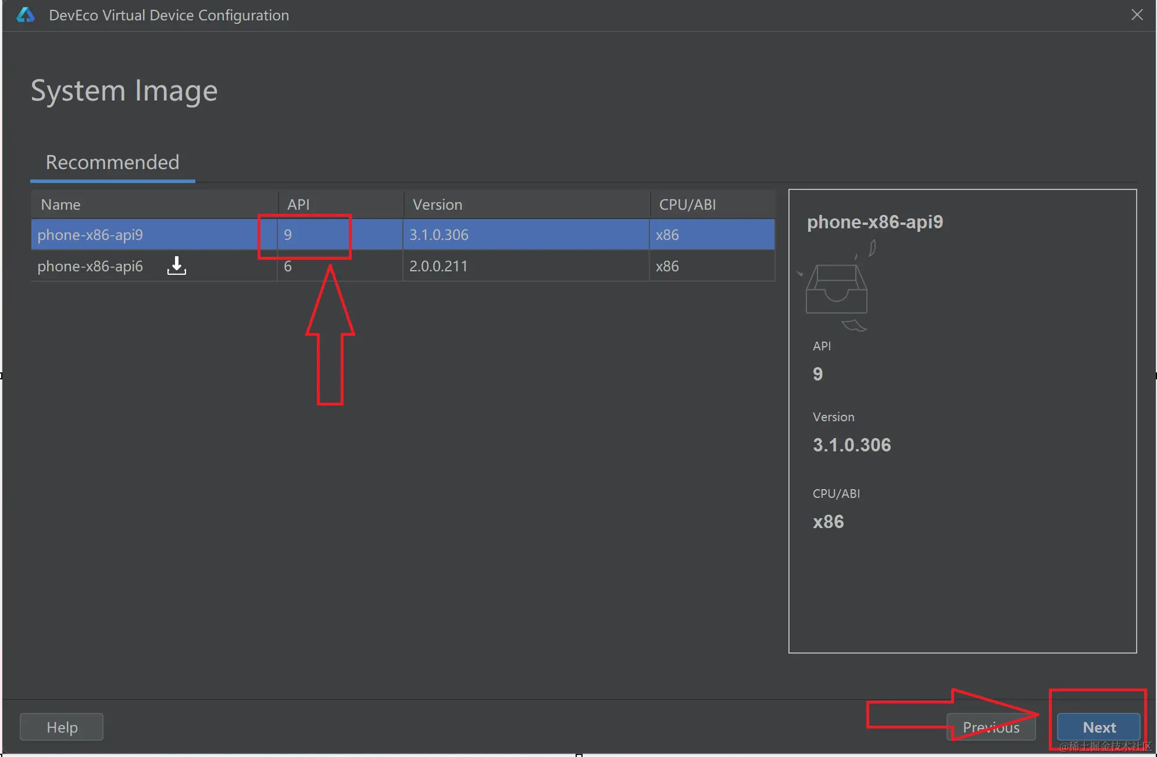This screenshot has width=1157, height=757.
Task: Click the x86 CPU/ABI text in details panel
Action: point(828,521)
